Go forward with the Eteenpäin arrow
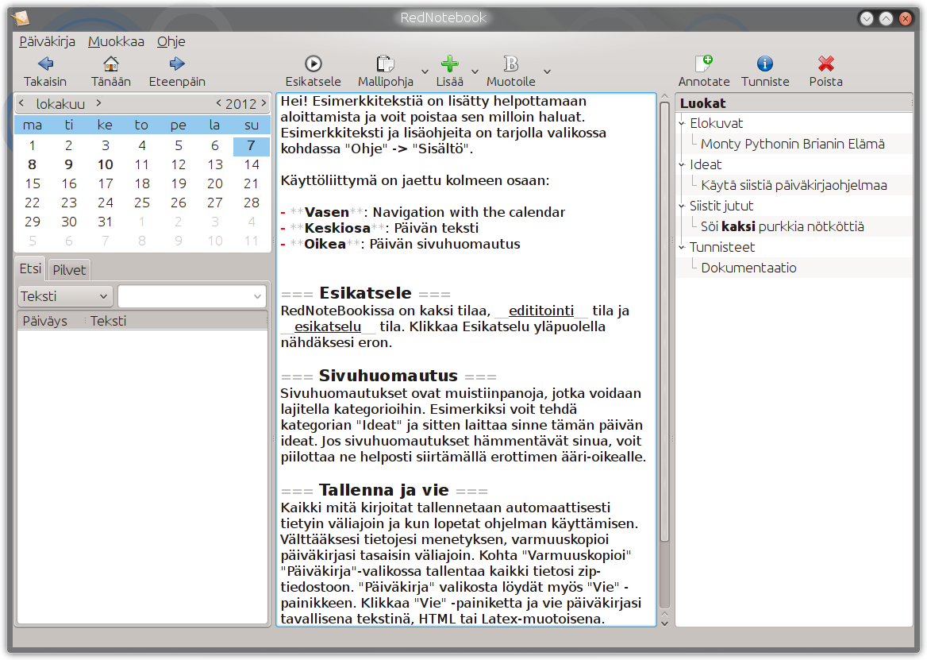 point(177,64)
